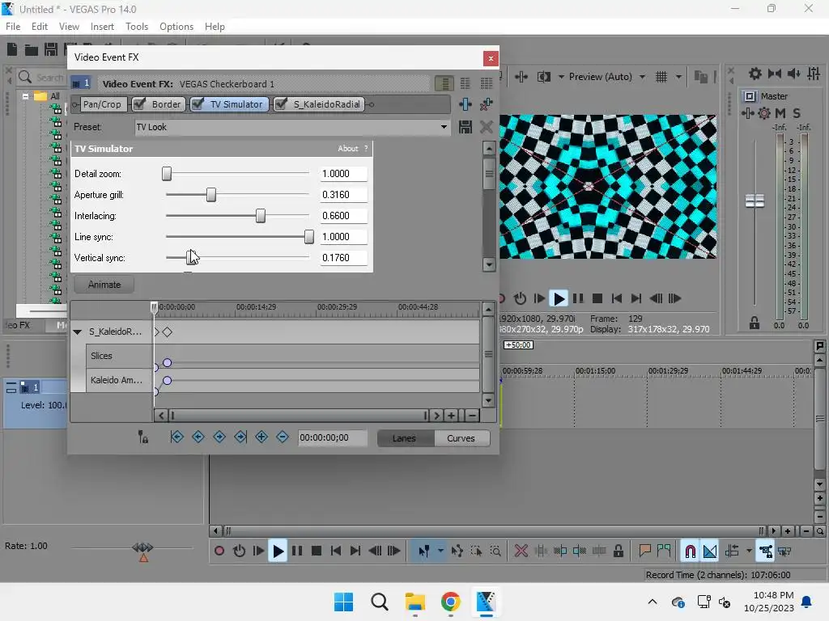The width and height of the screenshot is (829, 621).
Task: Uncheck the TV Simulator effect checkbox
Action: [x=198, y=104]
